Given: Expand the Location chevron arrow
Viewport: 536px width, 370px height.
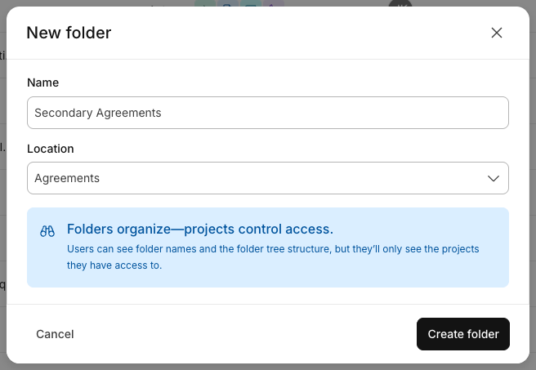Looking at the screenshot, I should pos(494,178).
